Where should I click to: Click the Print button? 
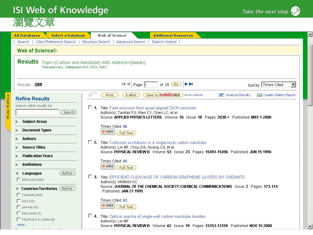coord(110,95)
